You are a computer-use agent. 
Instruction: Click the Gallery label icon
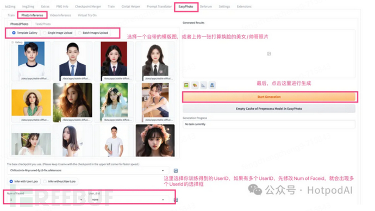pyautogui.click(x=12, y=42)
